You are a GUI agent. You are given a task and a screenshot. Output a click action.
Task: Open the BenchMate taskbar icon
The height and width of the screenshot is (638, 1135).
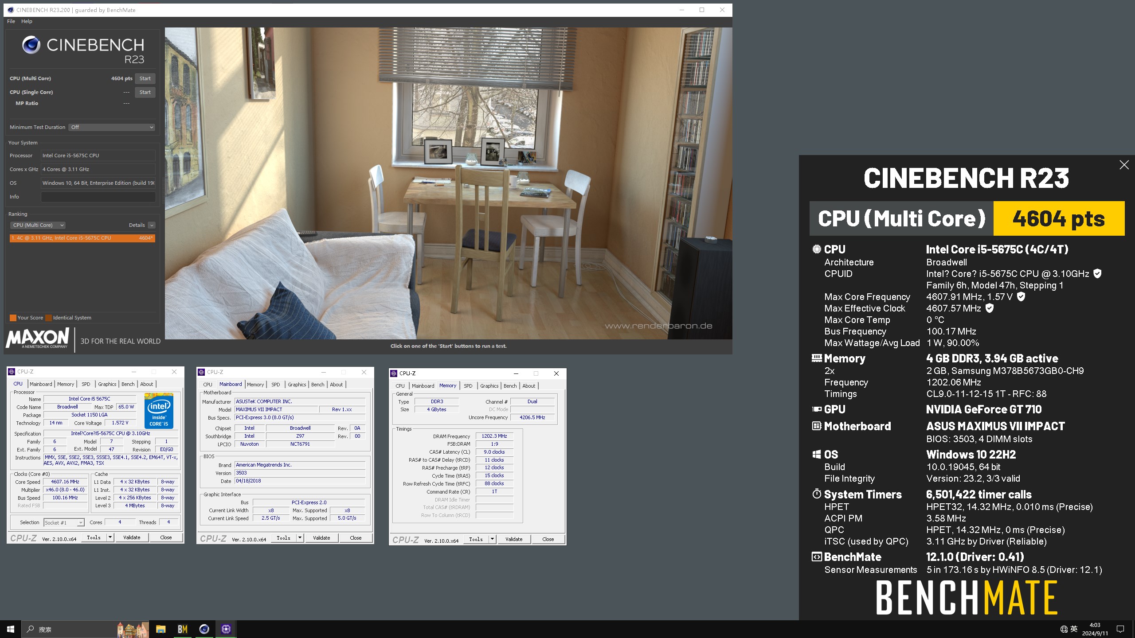coord(182,629)
